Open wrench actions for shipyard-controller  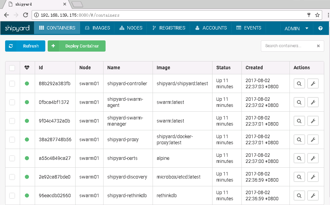coord(313,83)
